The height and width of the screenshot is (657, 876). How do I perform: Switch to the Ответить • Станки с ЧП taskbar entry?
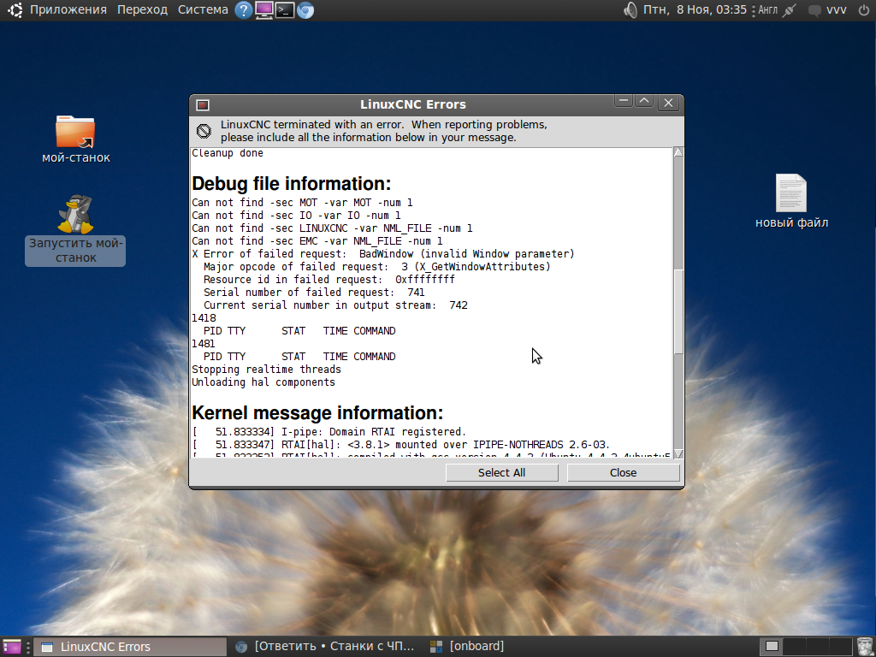[x=324, y=647]
